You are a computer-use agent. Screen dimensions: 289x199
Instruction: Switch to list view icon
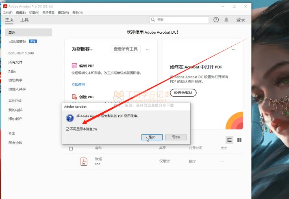pos(229,140)
